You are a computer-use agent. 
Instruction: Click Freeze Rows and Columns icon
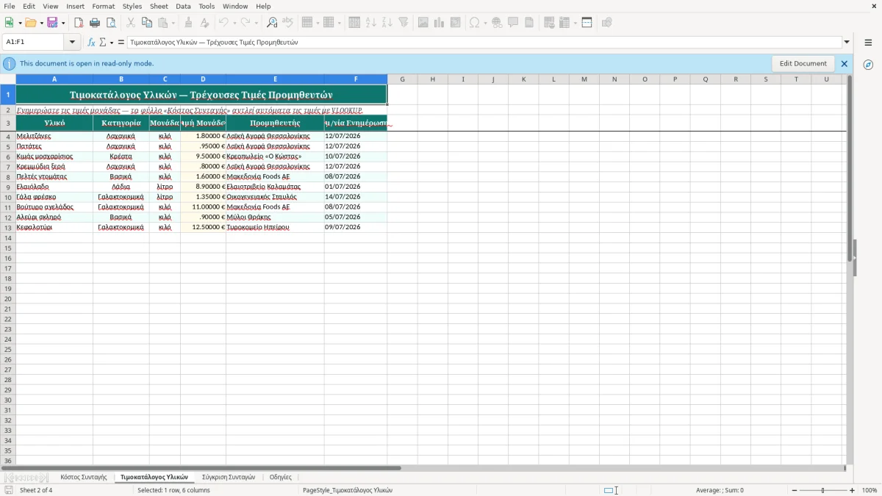tap(587, 23)
